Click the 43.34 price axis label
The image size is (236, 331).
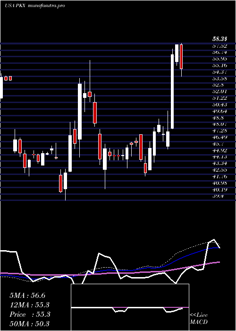219,164
